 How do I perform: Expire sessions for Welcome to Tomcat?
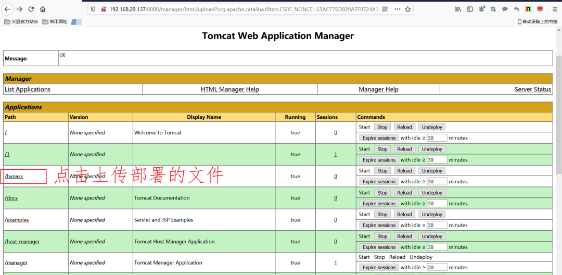379,138
